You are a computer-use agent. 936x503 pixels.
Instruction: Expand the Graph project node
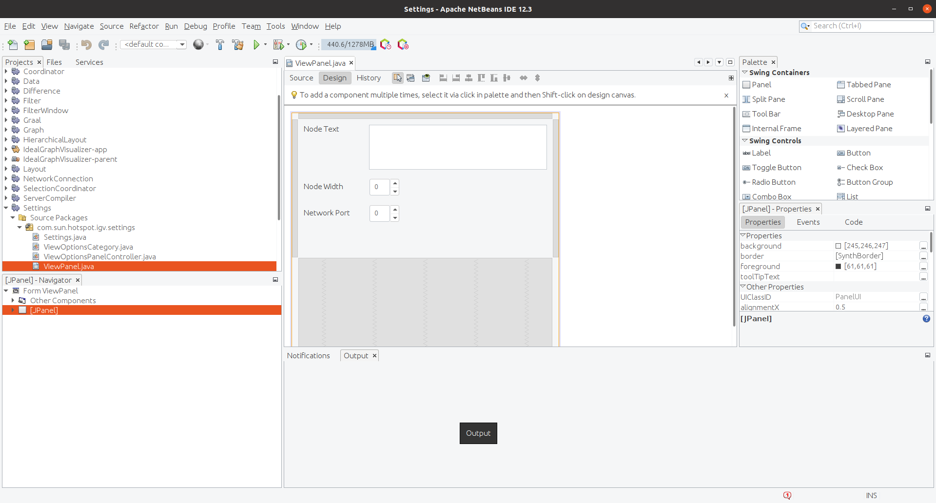pyautogui.click(x=6, y=130)
